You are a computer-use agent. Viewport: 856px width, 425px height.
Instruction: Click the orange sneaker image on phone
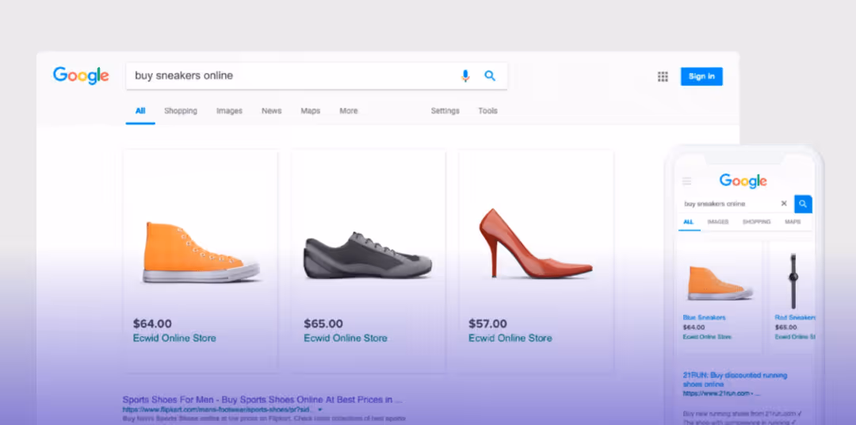(720, 283)
